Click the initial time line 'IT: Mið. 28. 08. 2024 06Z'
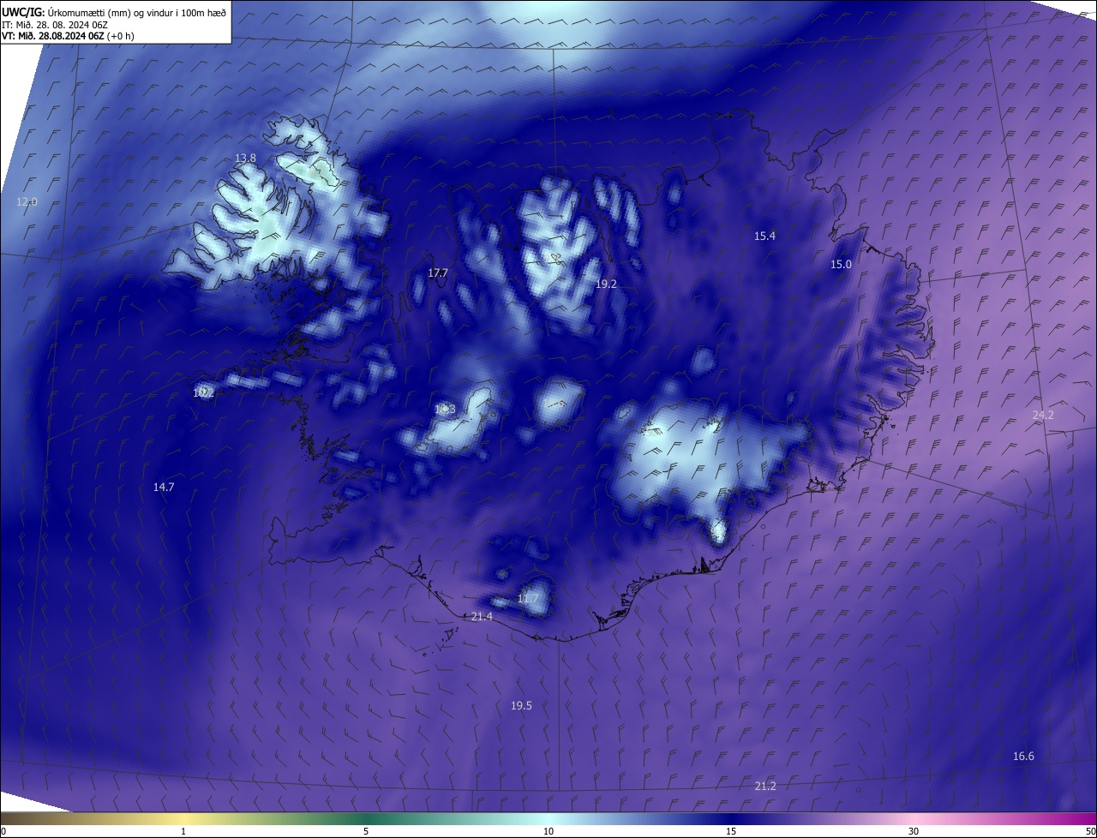Viewport: 1097px width, 838px height. tap(55, 25)
